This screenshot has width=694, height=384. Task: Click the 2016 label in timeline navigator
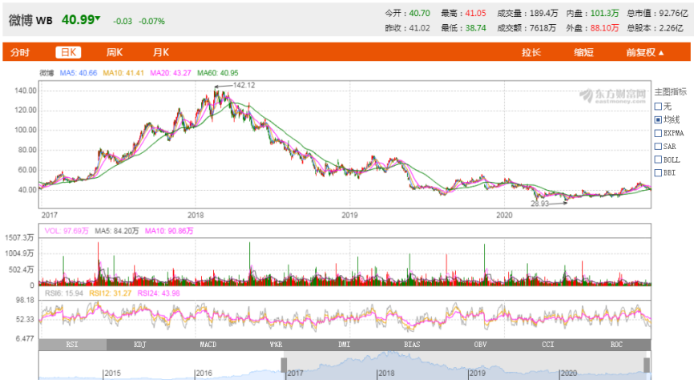[x=204, y=374]
